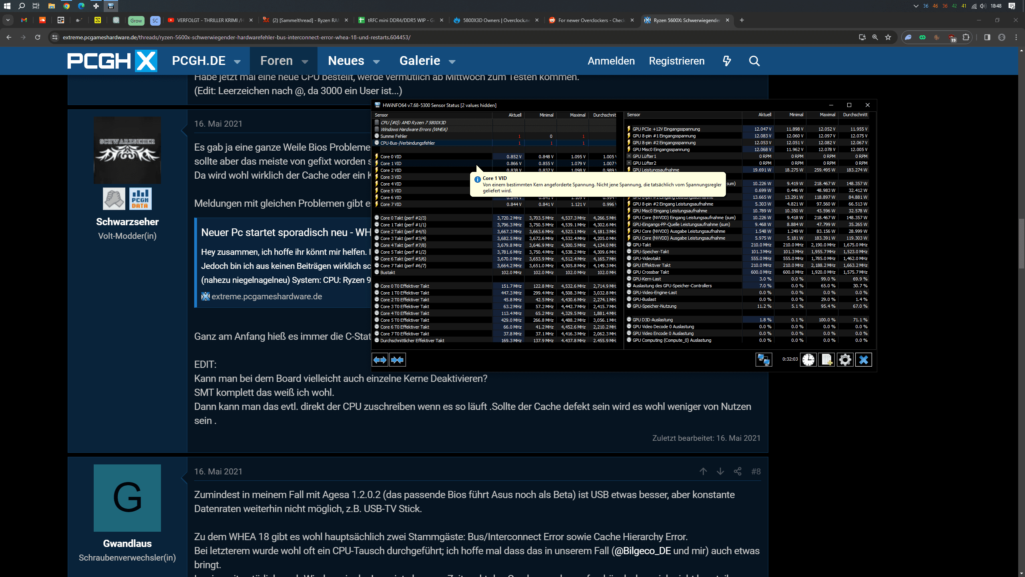Screen dimensions: 1025x577
Task: Click the Registrieren link
Action: click(677, 61)
